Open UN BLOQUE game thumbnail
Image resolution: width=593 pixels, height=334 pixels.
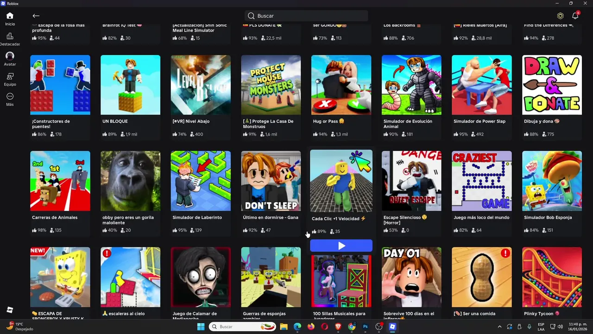(131, 85)
